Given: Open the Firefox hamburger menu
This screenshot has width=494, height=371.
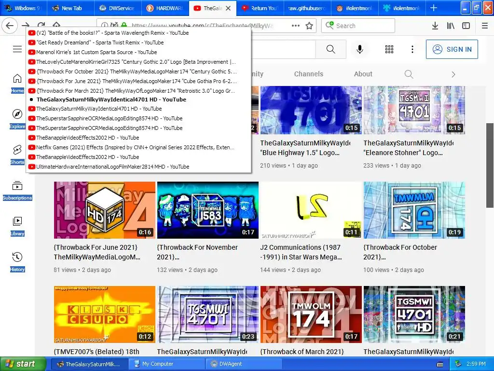Looking at the screenshot, I should tap(485, 26).
